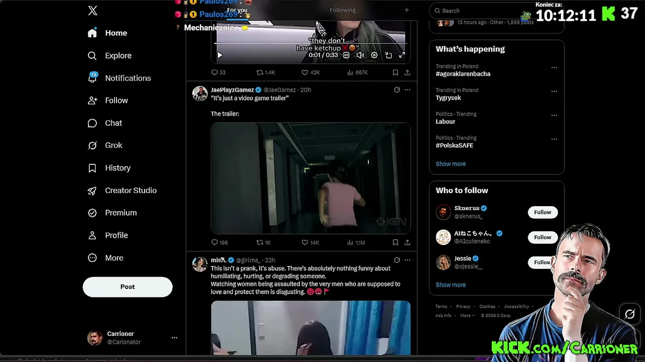Open options for #PolskaSAFE trend
This screenshot has width=645, height=362.
[x=554, y=139]
